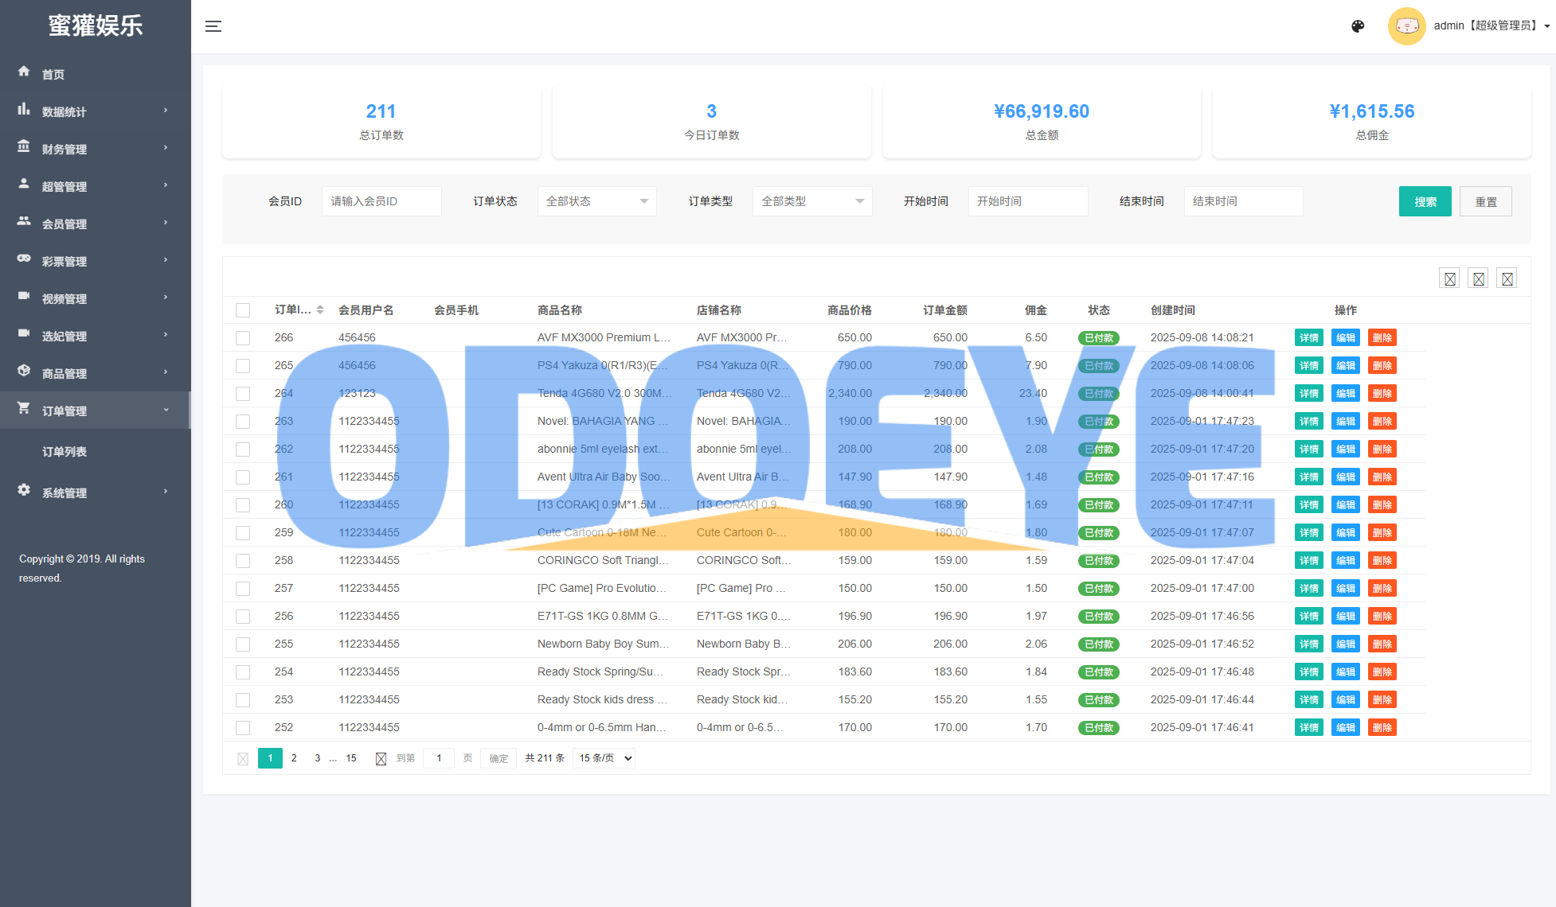This screenshot has height=907, width=1556.
Task: Toggle the select-all header checkbox
Action: [x=243, y=310]
